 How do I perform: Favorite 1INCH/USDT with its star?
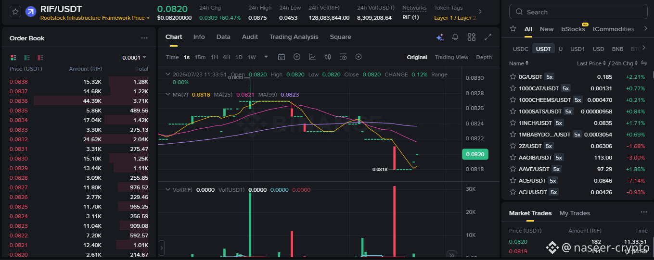513,123
